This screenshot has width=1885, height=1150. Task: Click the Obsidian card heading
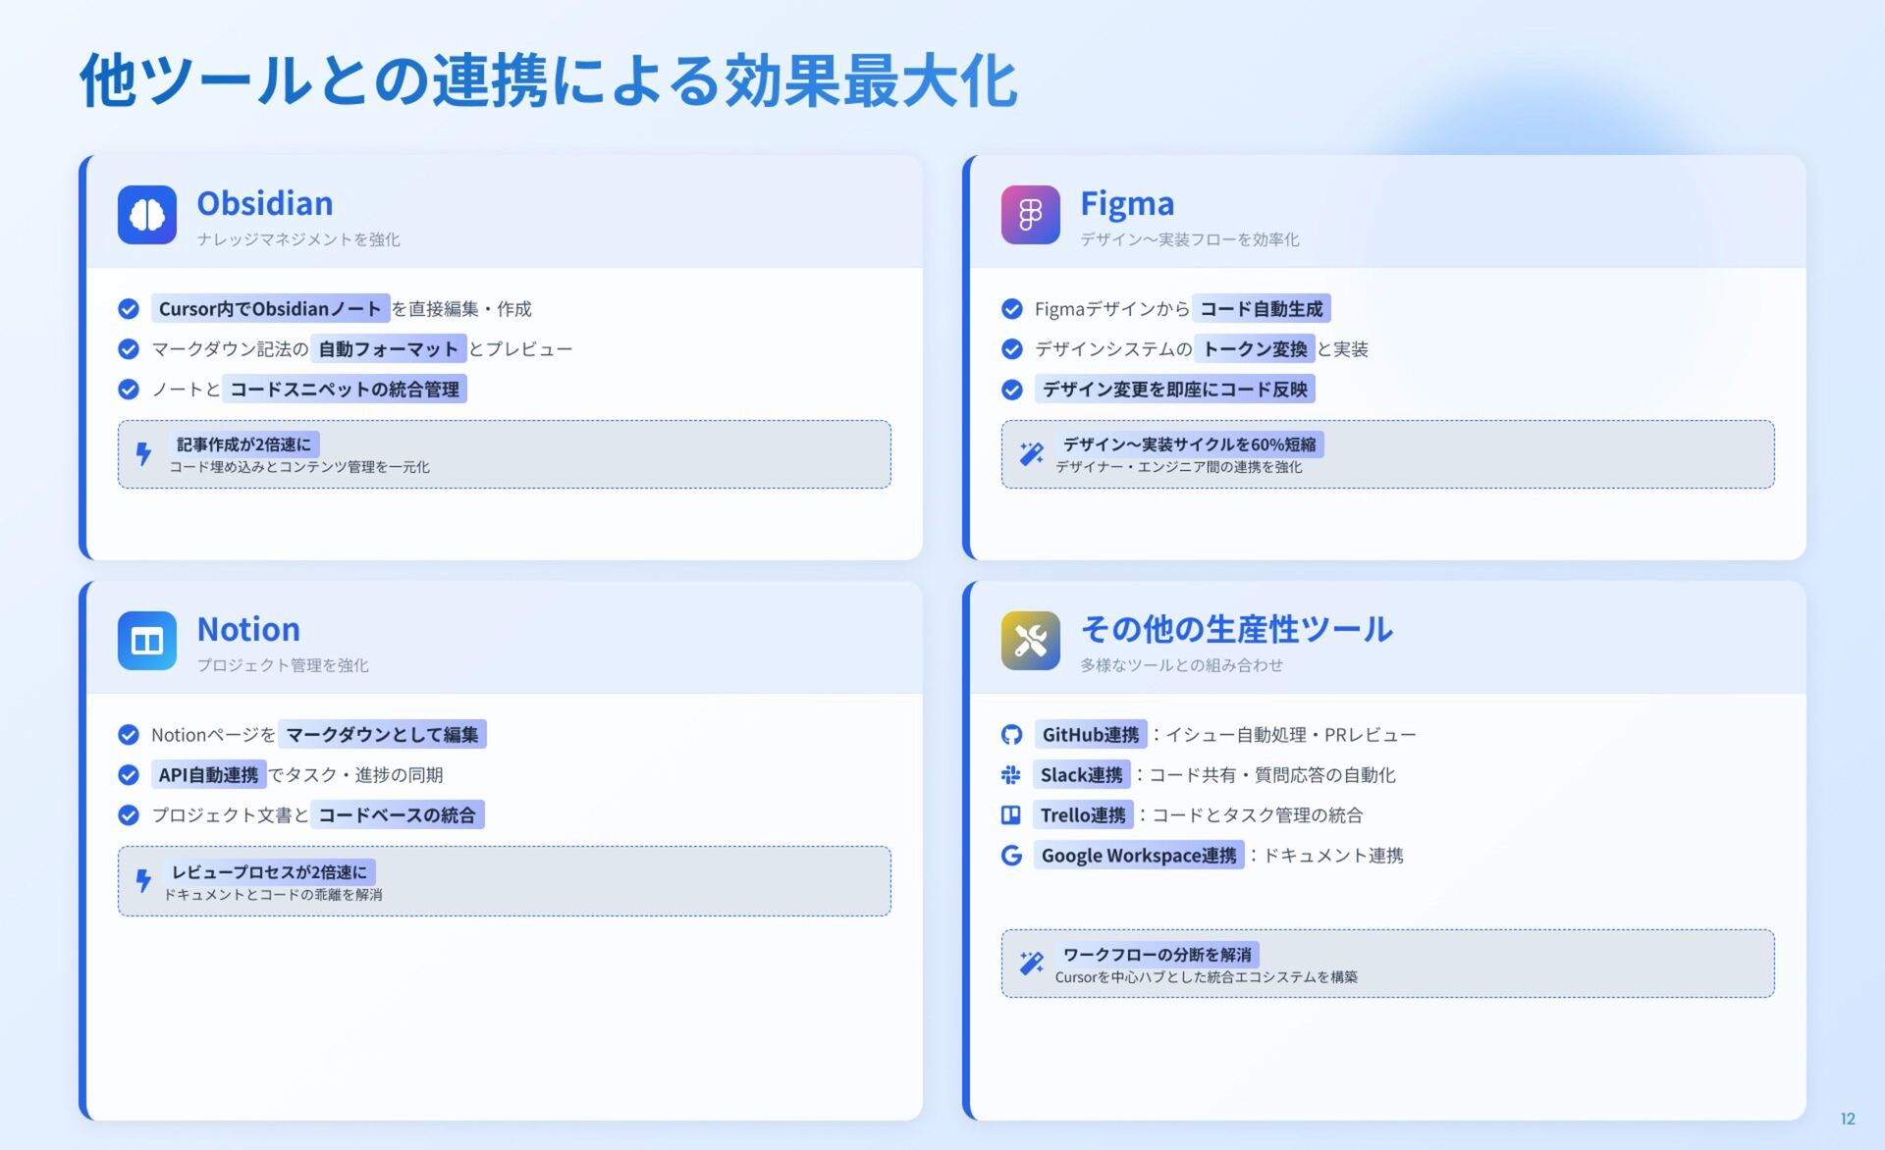[265, 203]
